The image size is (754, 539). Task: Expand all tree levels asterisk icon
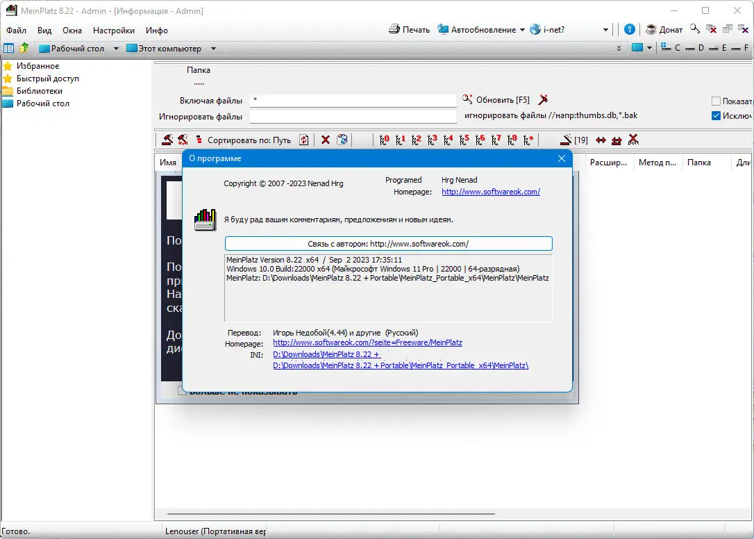click(x=528, y=140)
